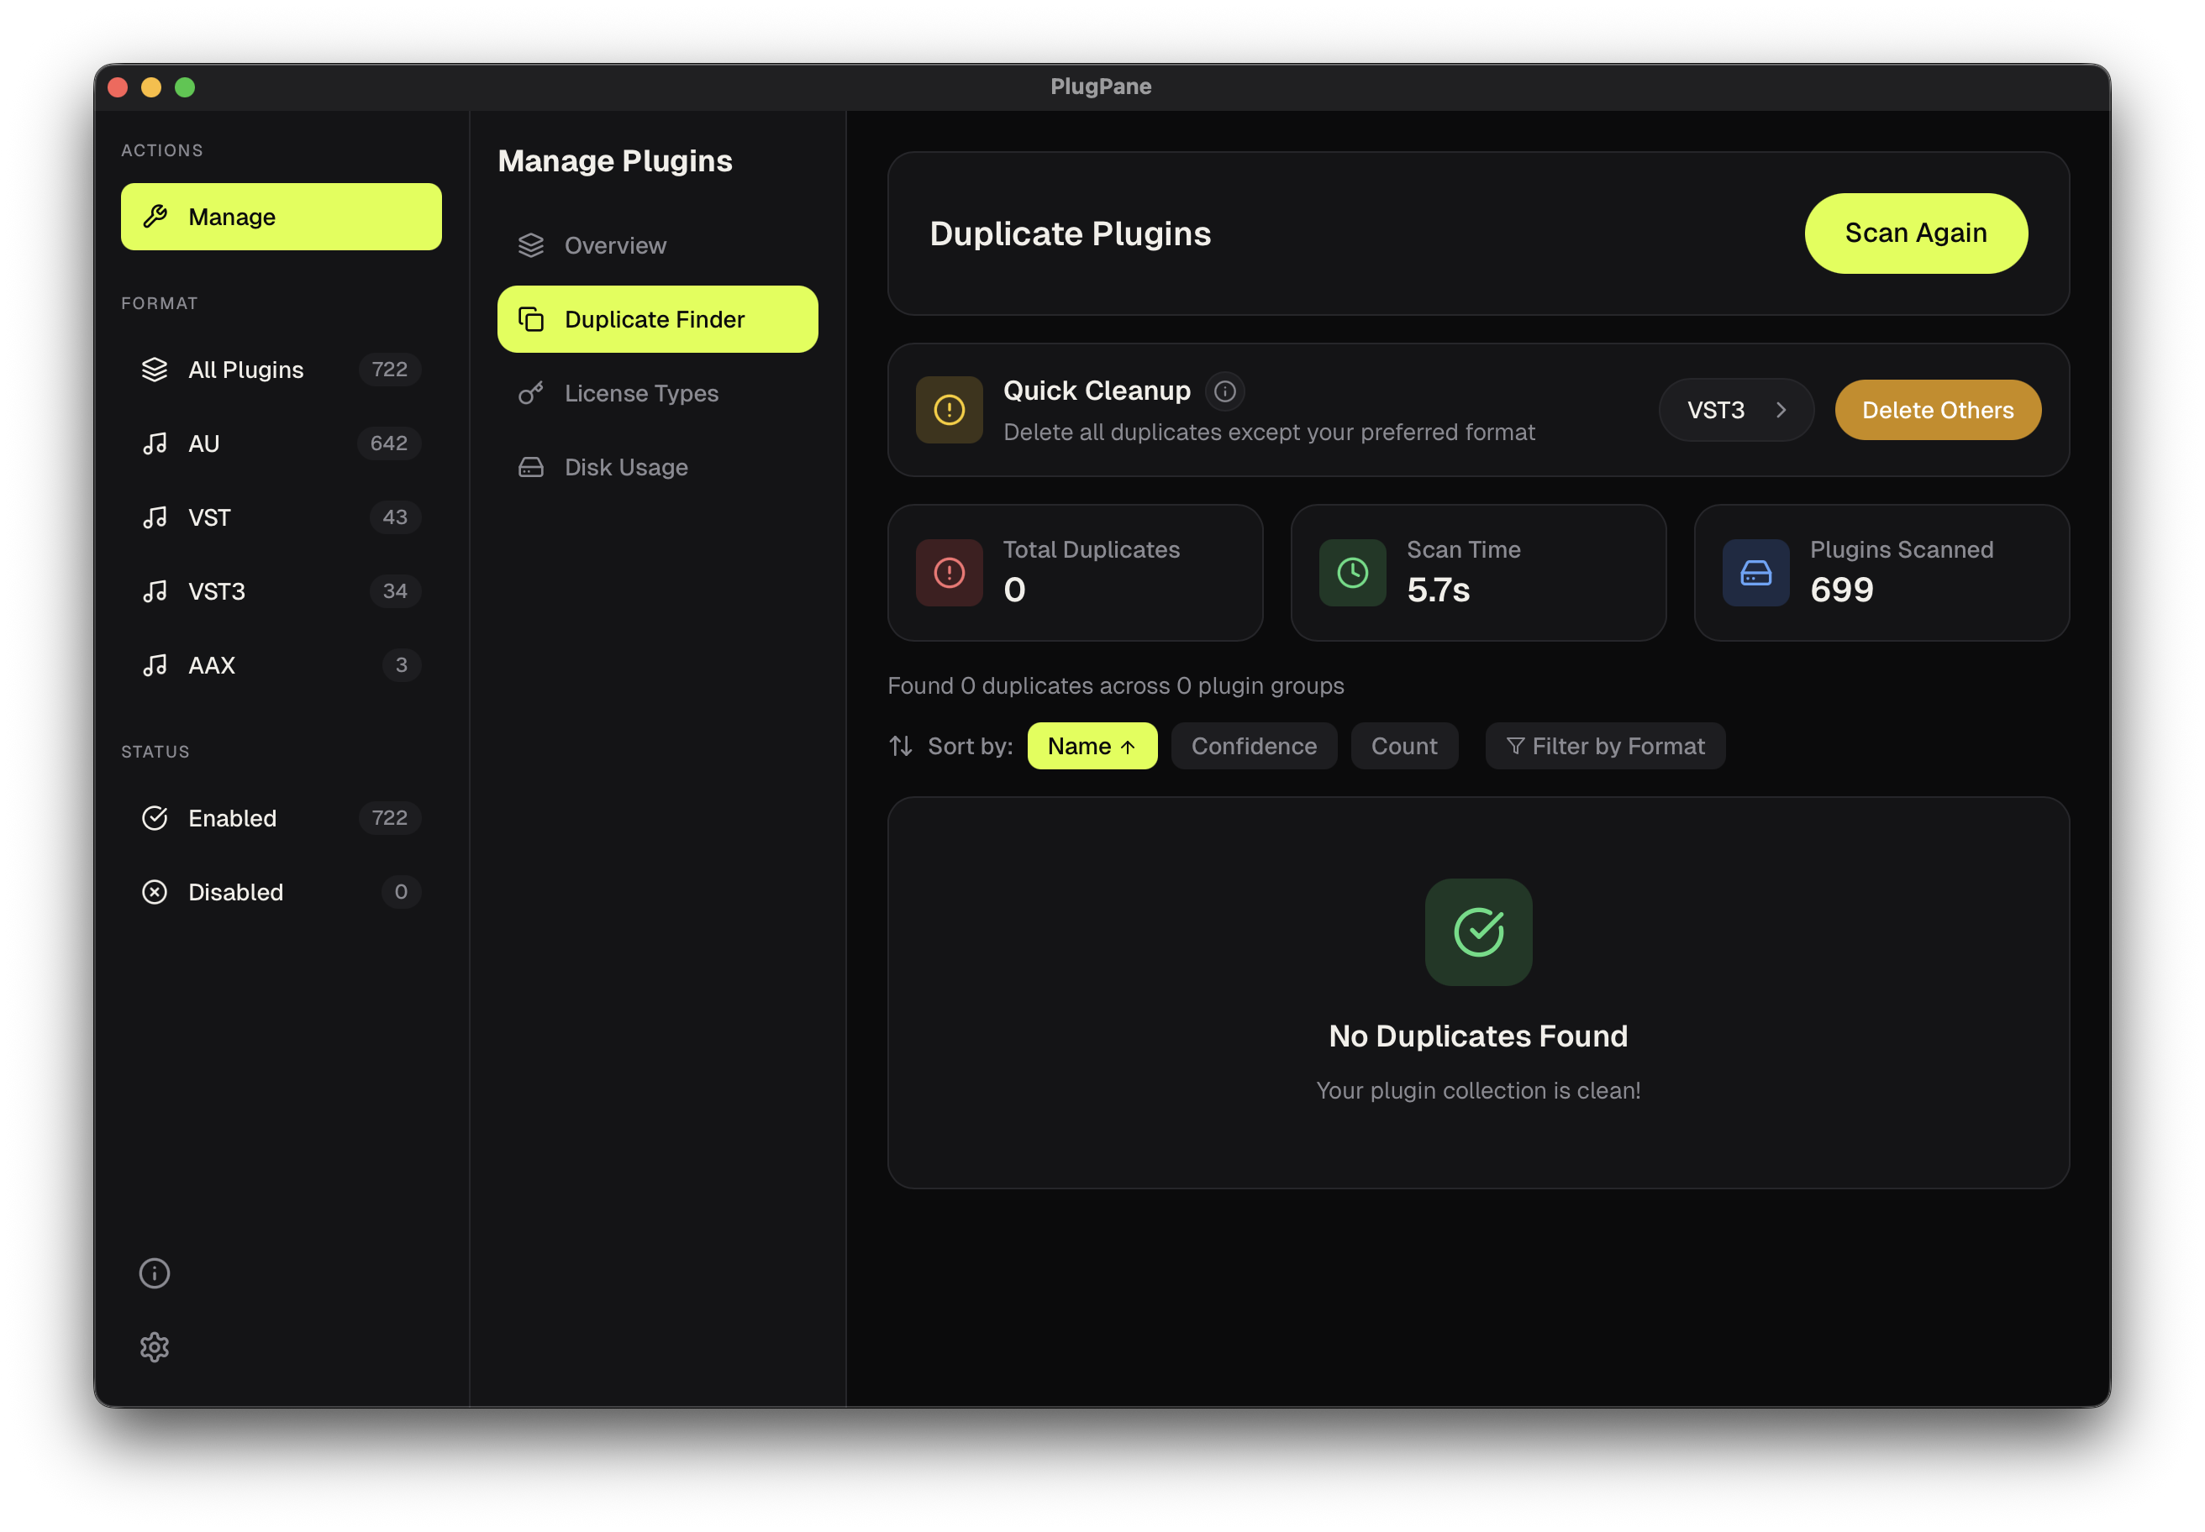Click the key icon beside License Types
The width and height of the screenshot is (2205, 1532).
point(531,394)
